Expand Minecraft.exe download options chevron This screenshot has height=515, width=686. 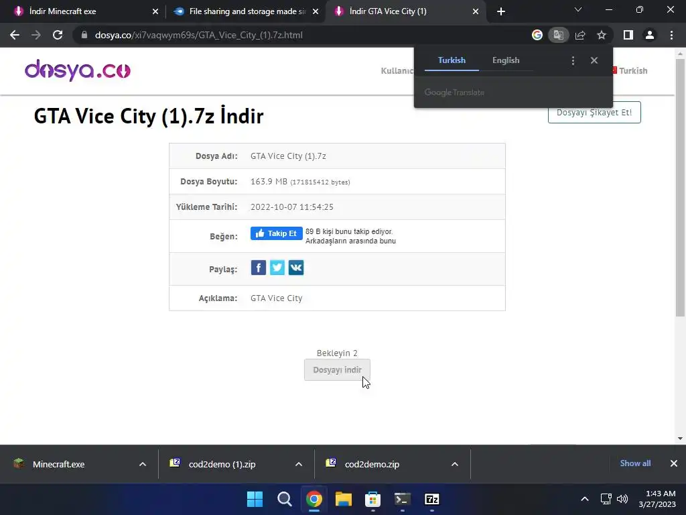coord(143,464)
